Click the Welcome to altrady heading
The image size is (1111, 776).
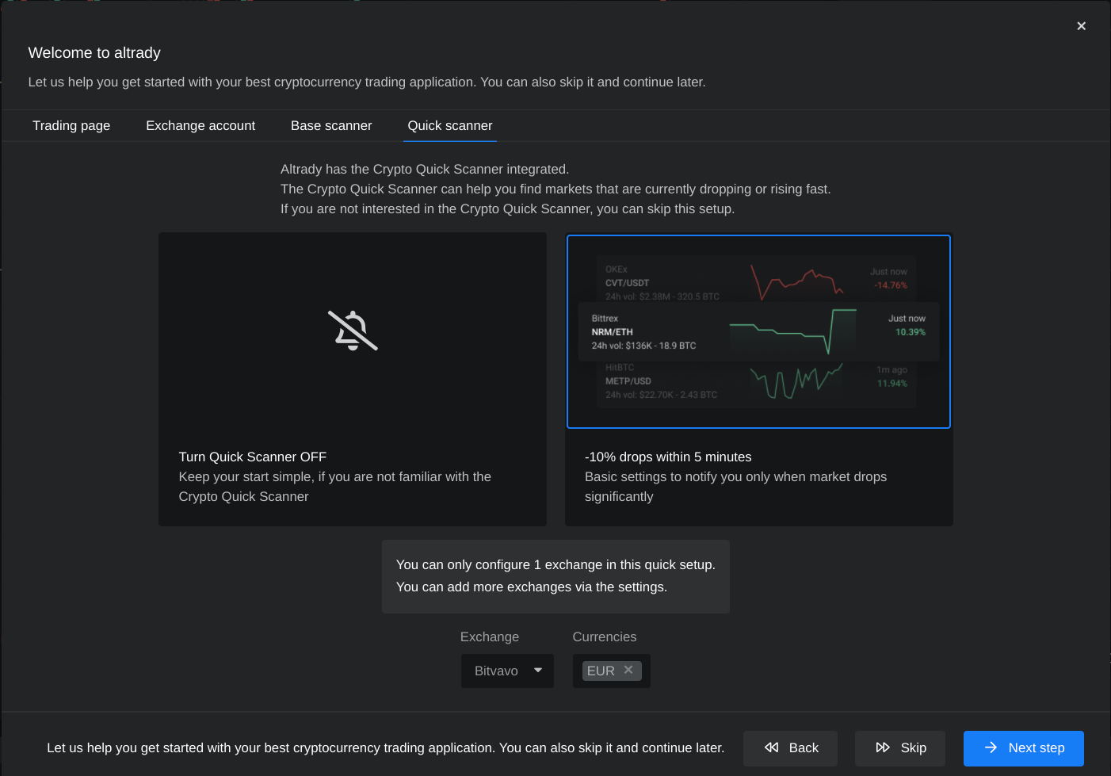[x=94, y=53]
